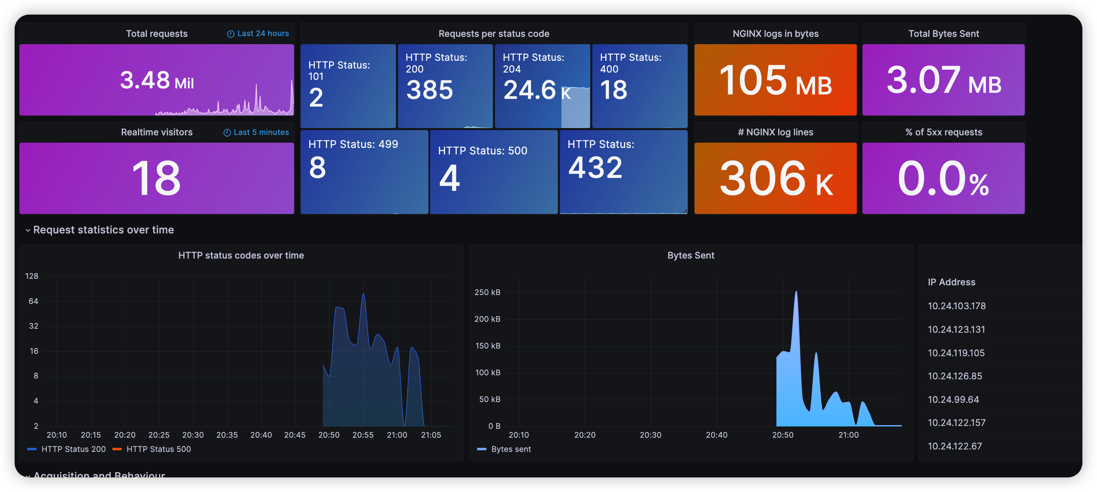Click the IP Address column header
Screen dimensions: 1097x492
[951, 282]
